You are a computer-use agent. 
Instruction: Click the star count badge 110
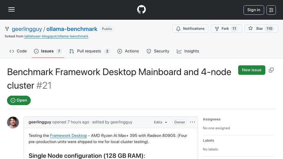pos(269,29)
